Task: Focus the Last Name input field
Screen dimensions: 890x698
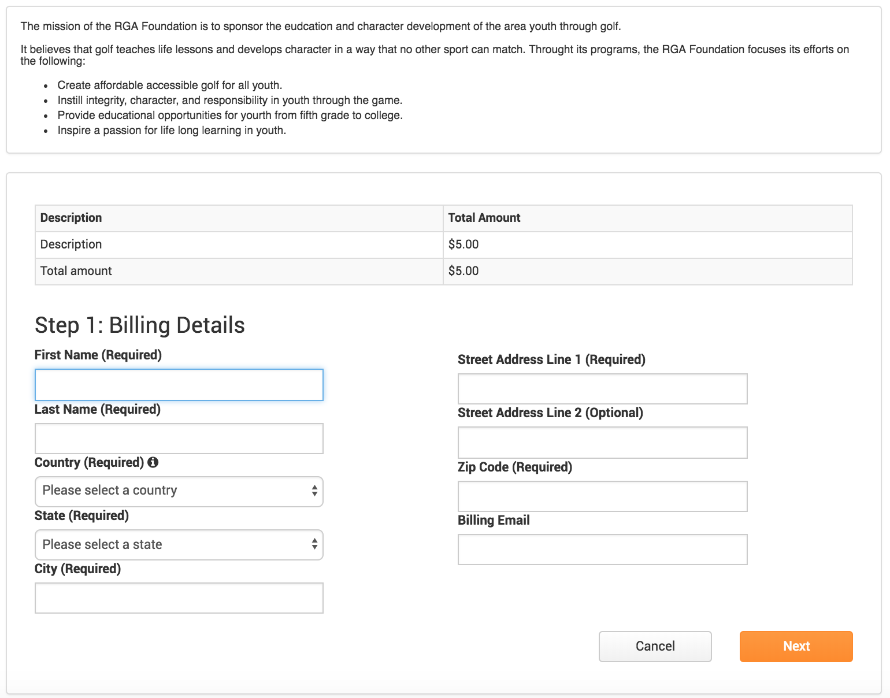Action: (179, 439)
